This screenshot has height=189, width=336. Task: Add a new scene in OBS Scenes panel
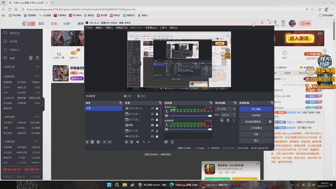click(87, 142)
